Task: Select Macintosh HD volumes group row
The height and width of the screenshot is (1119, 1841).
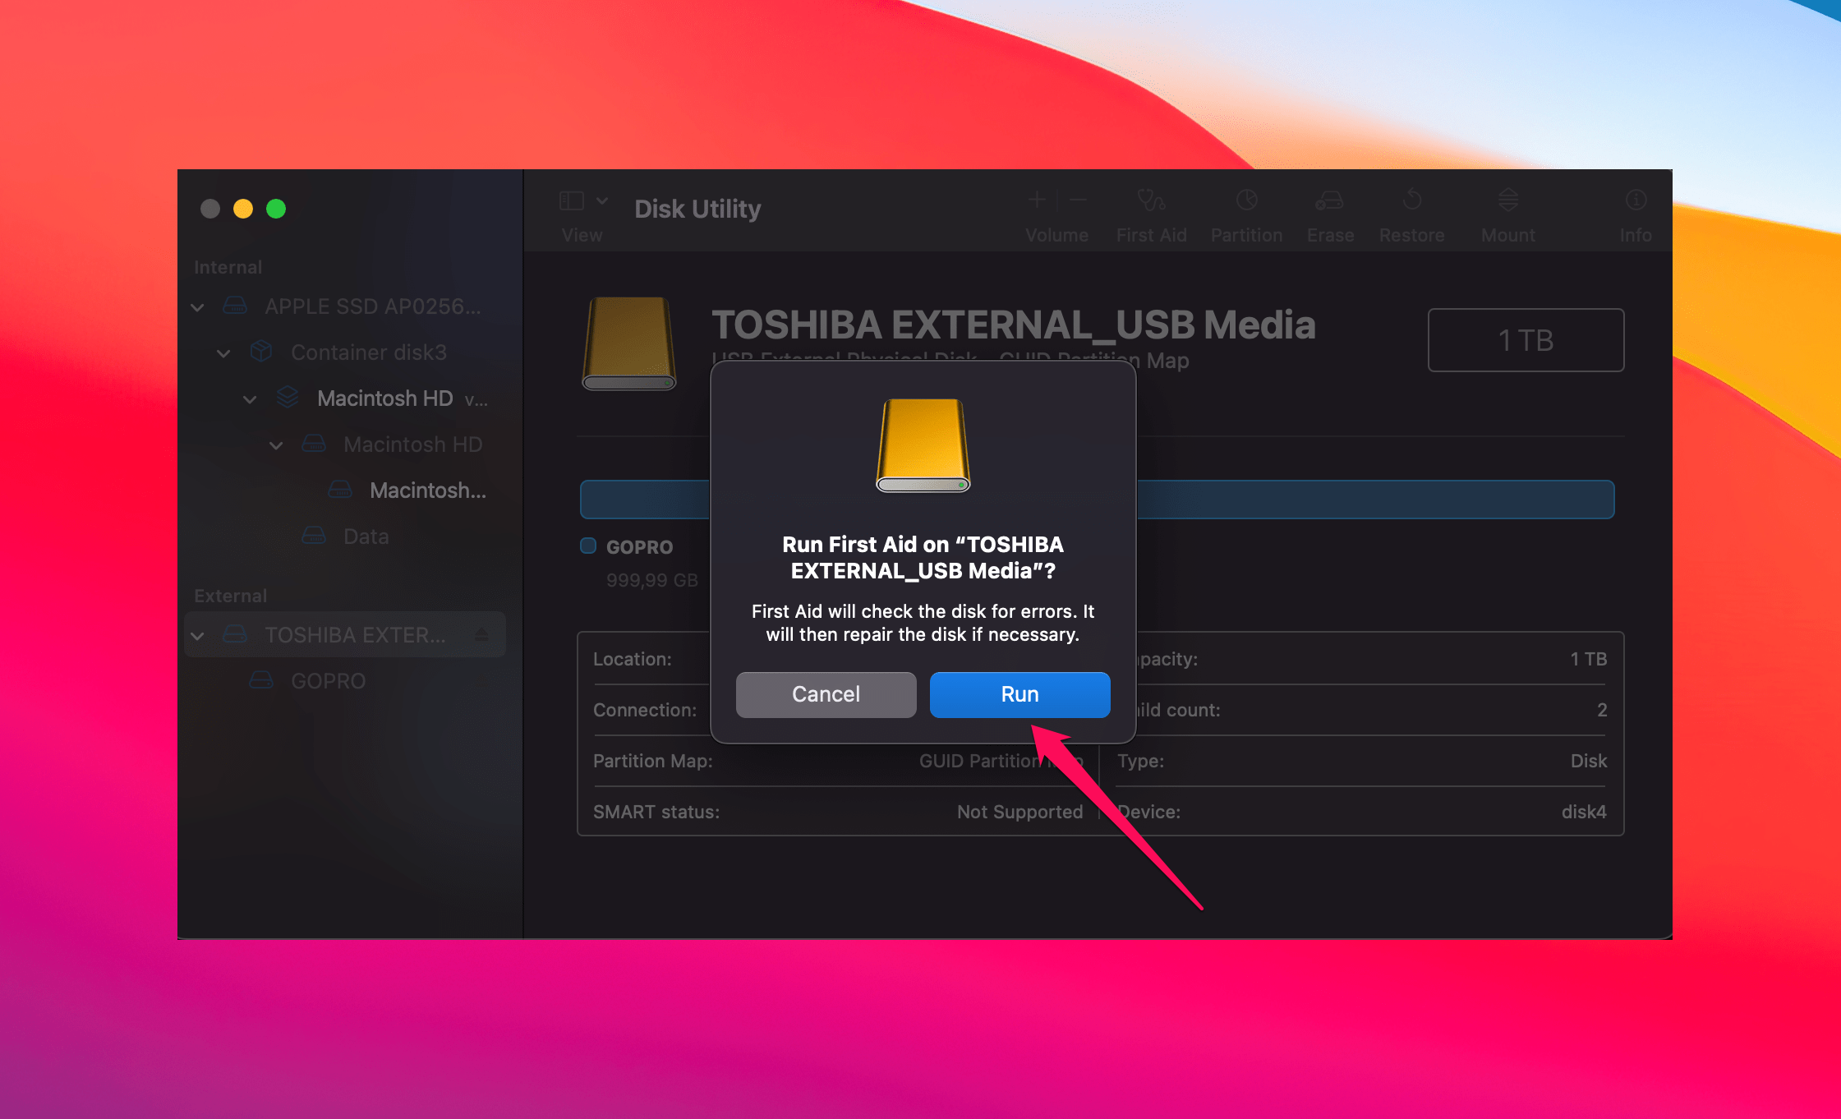Action: 346,398
